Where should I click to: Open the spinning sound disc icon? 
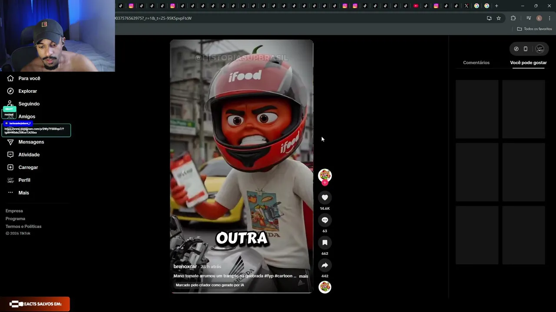(324, 287)
